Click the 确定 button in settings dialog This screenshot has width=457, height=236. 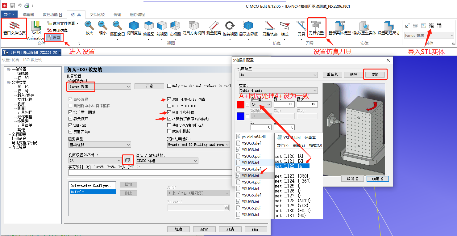(x=256, y=229)
